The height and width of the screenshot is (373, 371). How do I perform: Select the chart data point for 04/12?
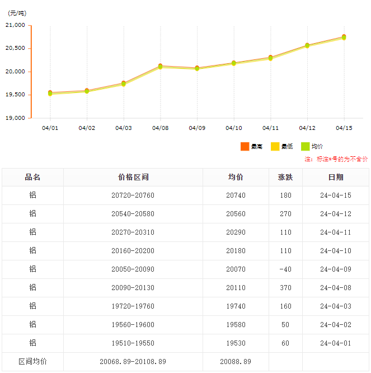pyautogui.click(x=307, y=45)
